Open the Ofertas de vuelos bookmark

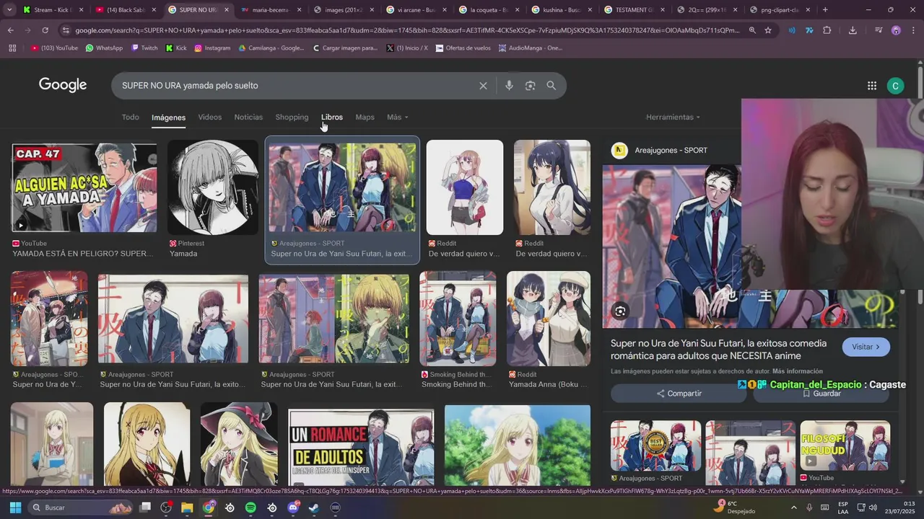(463, 48)
